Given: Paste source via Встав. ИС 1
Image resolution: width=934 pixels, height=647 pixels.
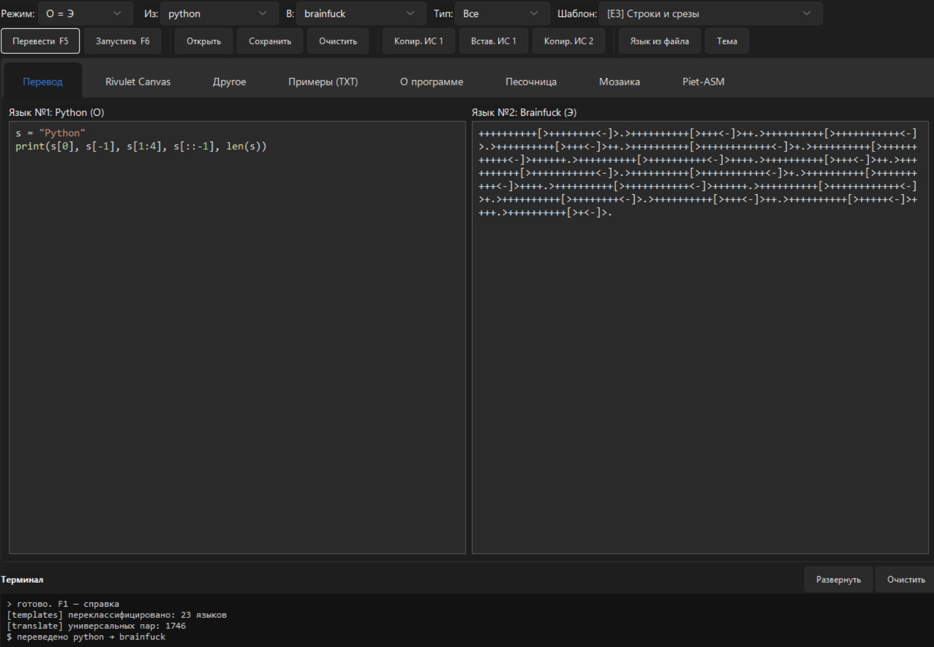Looking at the screenshot, I should click(494, 42).
